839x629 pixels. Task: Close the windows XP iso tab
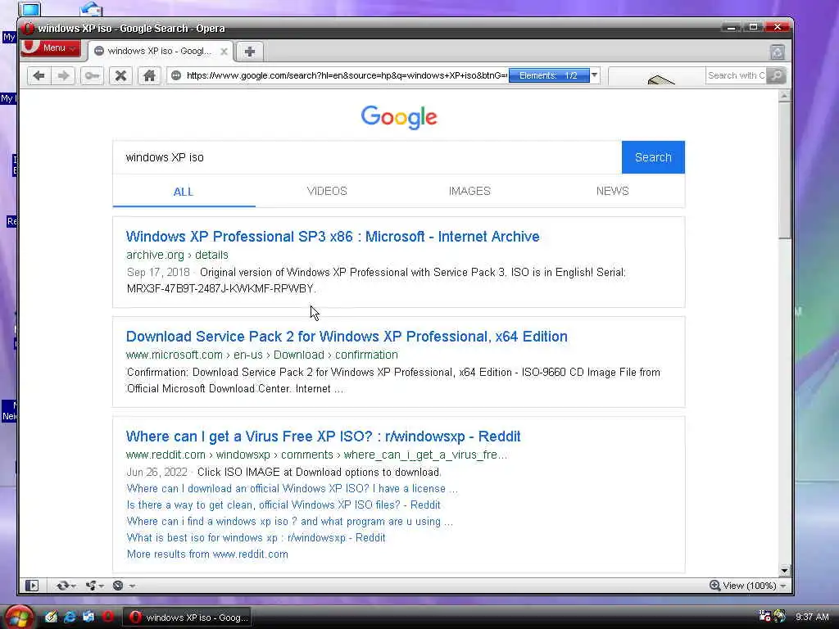tap(224, 52)
